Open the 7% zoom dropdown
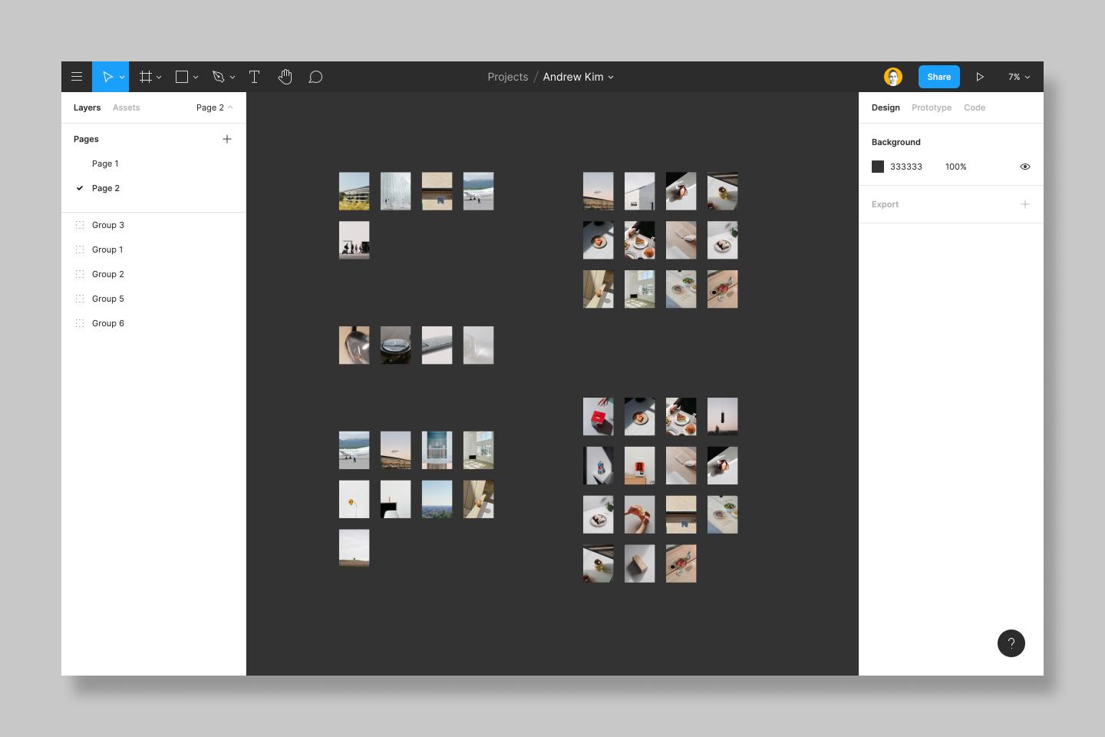Screen dimensions: 1105x737 [1018, 77]
